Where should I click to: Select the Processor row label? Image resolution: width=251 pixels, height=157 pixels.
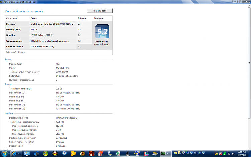[11, 24]
